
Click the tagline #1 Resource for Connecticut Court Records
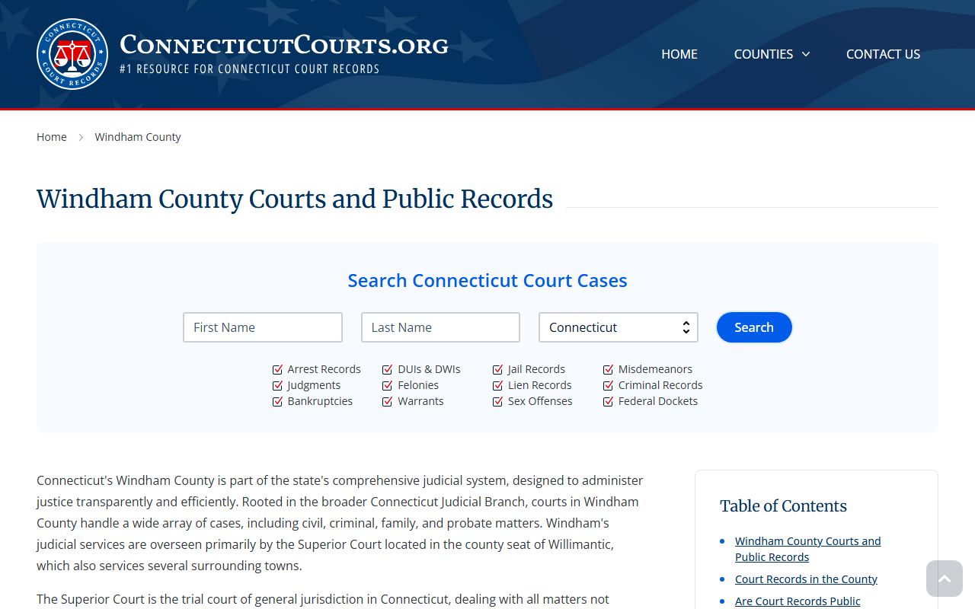[x=250, y=69]
